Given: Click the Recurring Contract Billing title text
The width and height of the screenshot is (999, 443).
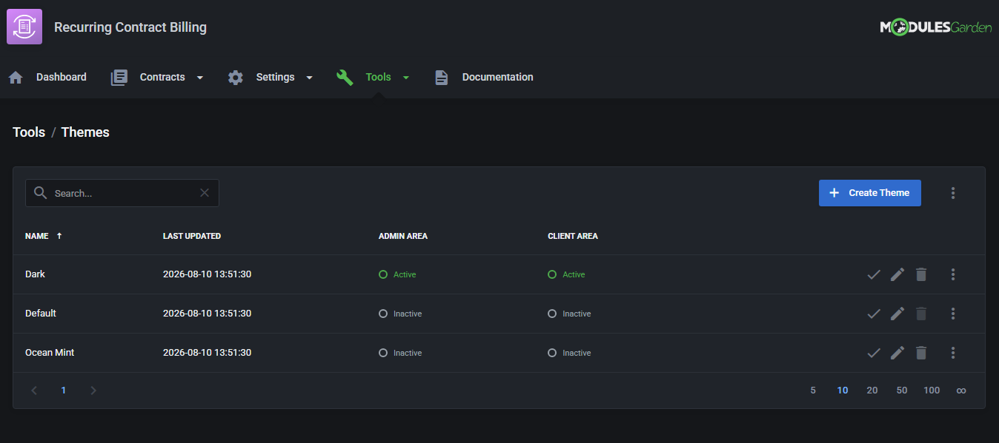Looking at the screenshot, I should click(130, 27).
